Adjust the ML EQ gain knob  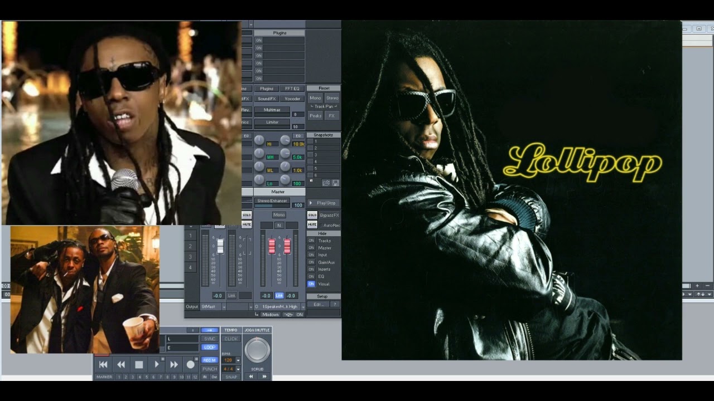click(259, 167)
